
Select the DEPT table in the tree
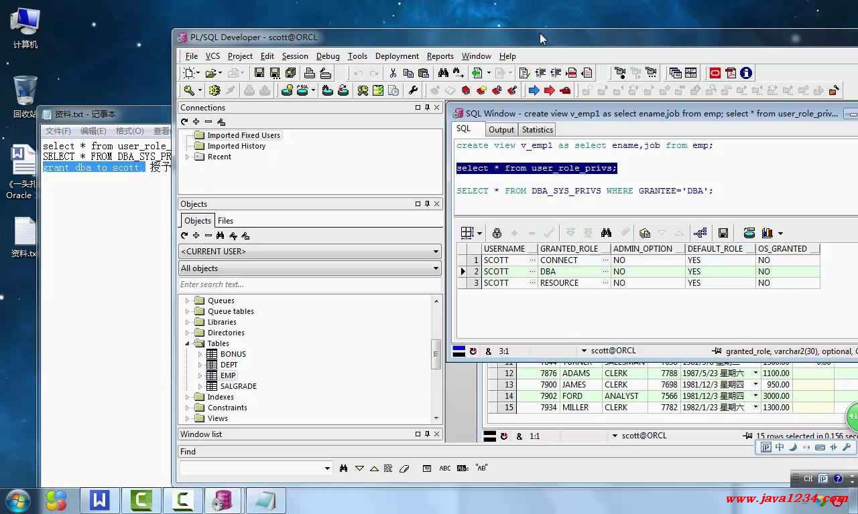(x=229, y=365)
